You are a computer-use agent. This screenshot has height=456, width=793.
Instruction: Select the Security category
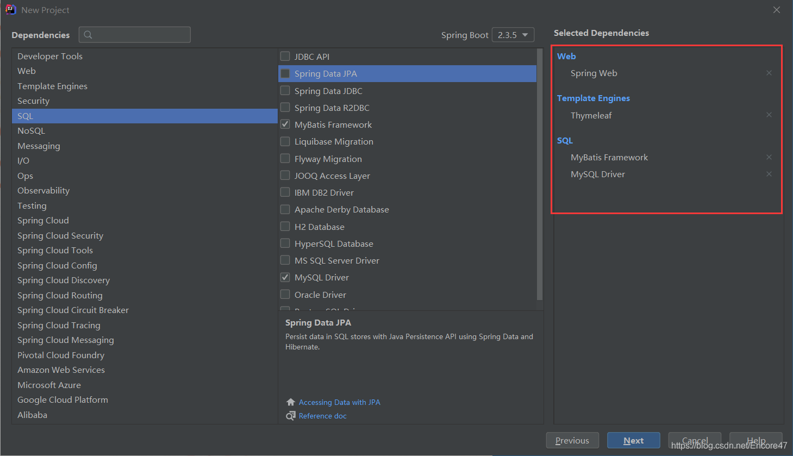145,101
